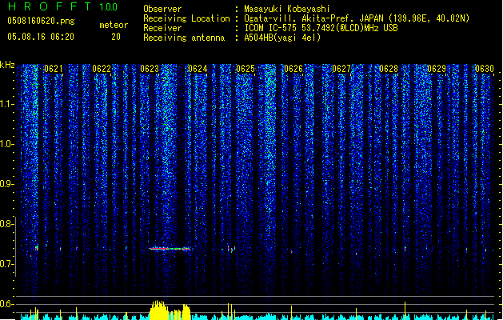Click the 0628 time marker
Image resolution: width=503 pixels, height=320 pixels.
tap(389, 69)
